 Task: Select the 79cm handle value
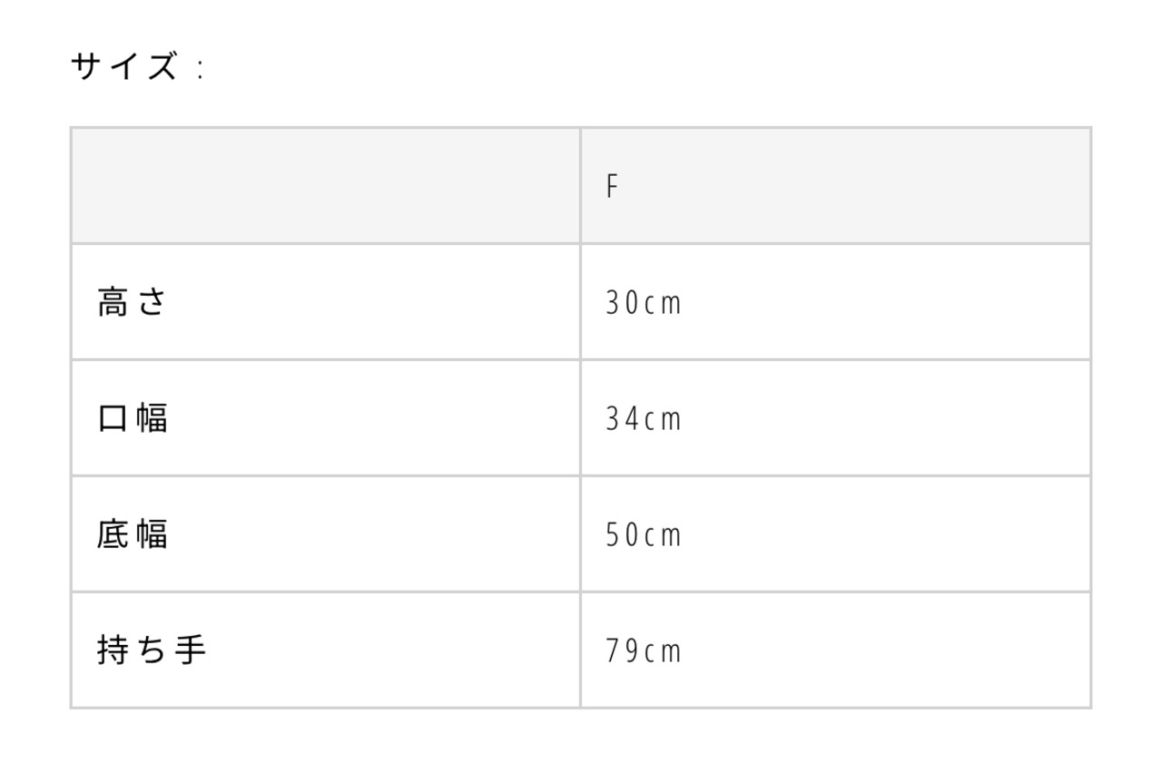(x=643, y=651)
